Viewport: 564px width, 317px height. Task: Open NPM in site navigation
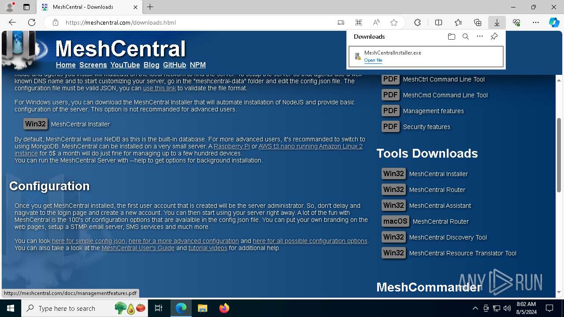tap(198, 65)
